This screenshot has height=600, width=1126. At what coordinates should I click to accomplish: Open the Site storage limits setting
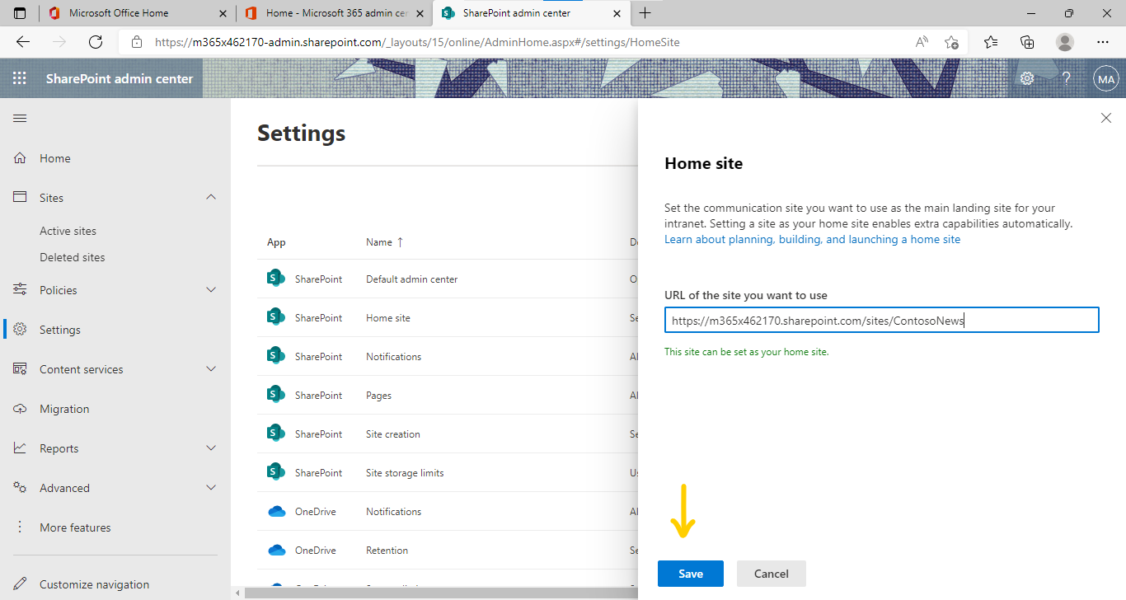tap(405, 473)
